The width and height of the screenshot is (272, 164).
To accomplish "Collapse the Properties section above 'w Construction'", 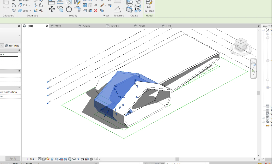I will 19,87.
